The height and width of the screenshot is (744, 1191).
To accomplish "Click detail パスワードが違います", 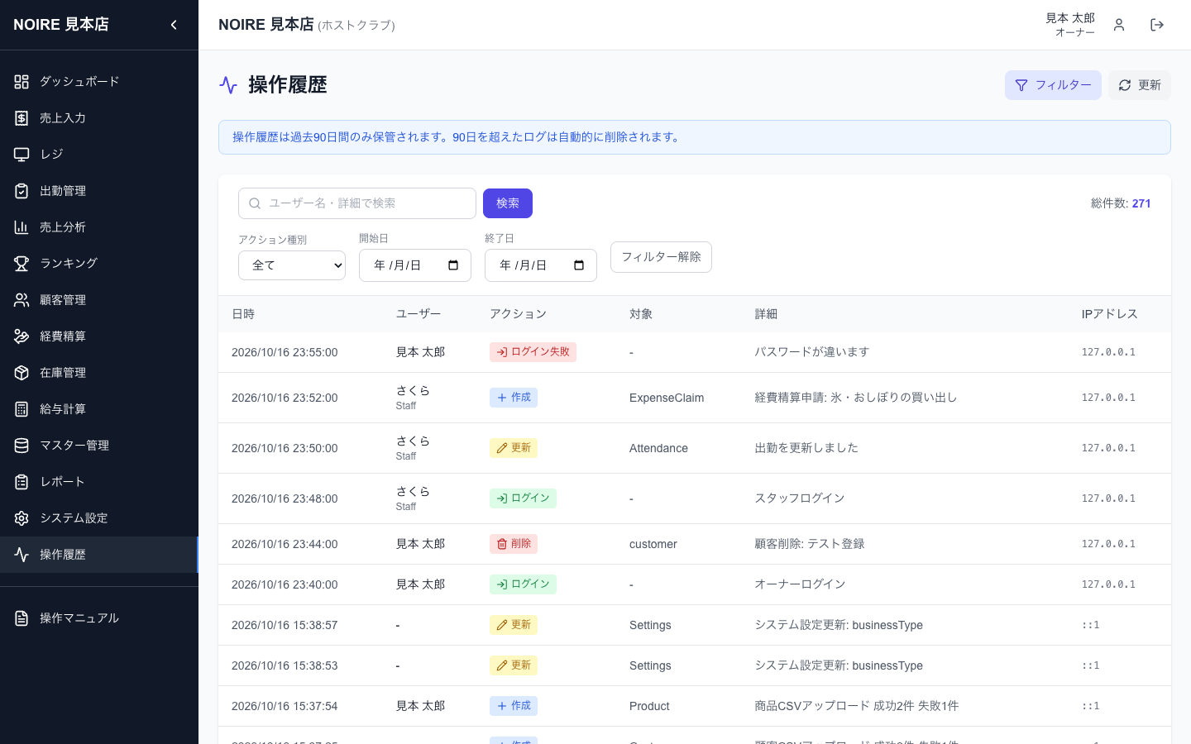I will (x=812, y=352).
